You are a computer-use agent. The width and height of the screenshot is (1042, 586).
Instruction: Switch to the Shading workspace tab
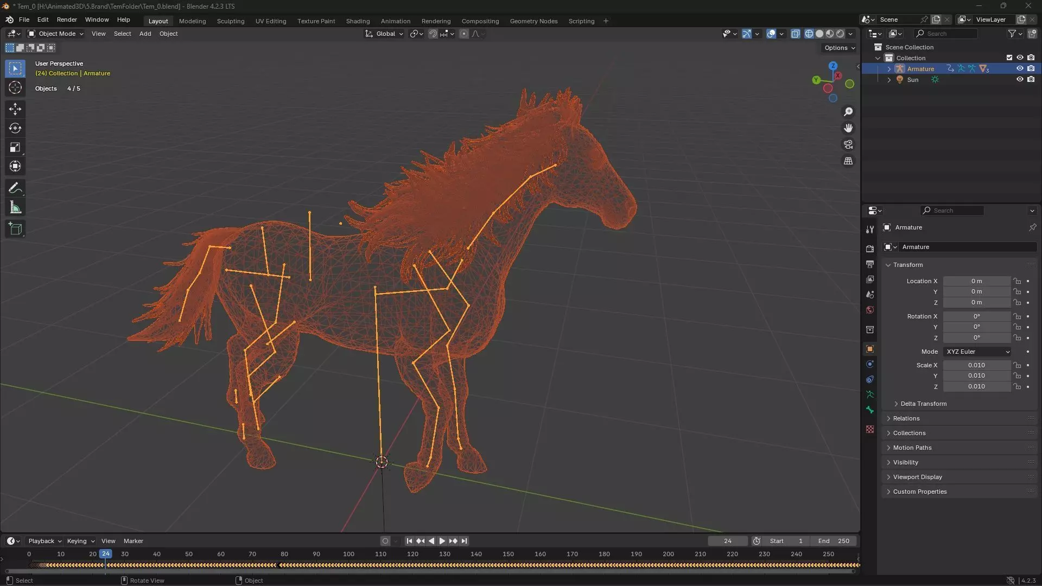[x=358, y=21]
